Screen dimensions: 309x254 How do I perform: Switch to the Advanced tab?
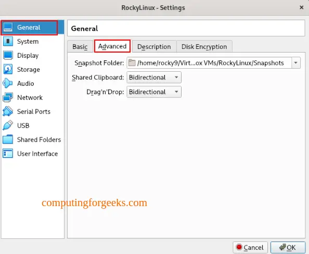click(x=112, y=46)
